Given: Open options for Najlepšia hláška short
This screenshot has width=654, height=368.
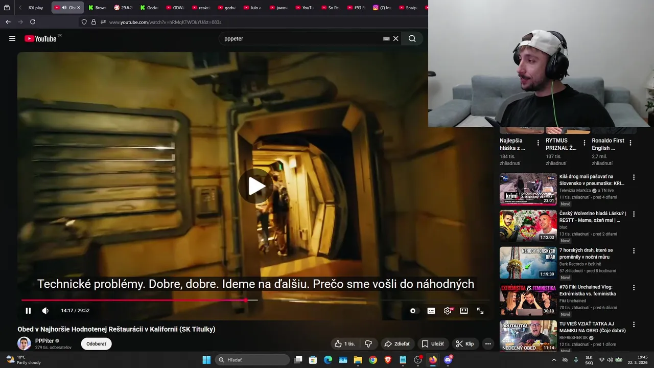Looking at the screenshot, I should pos(538,143).
